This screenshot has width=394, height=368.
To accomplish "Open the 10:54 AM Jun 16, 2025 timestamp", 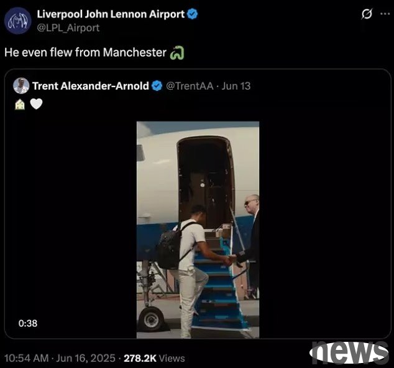I will pos(60,358).
